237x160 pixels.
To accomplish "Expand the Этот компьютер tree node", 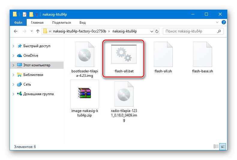I will 13,65.
